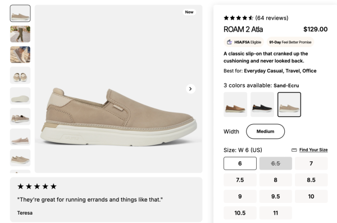Select the black shoe color swatch

(262, 104)
